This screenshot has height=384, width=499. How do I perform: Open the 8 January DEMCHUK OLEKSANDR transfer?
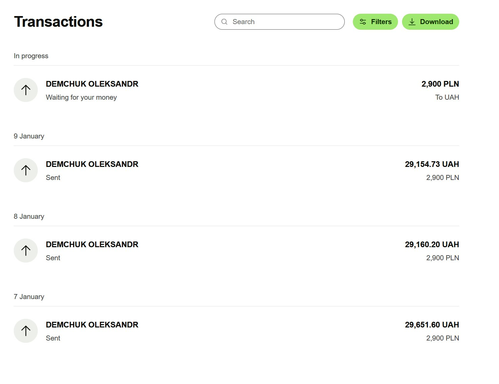pyautogui.click(x=92, y=245)
